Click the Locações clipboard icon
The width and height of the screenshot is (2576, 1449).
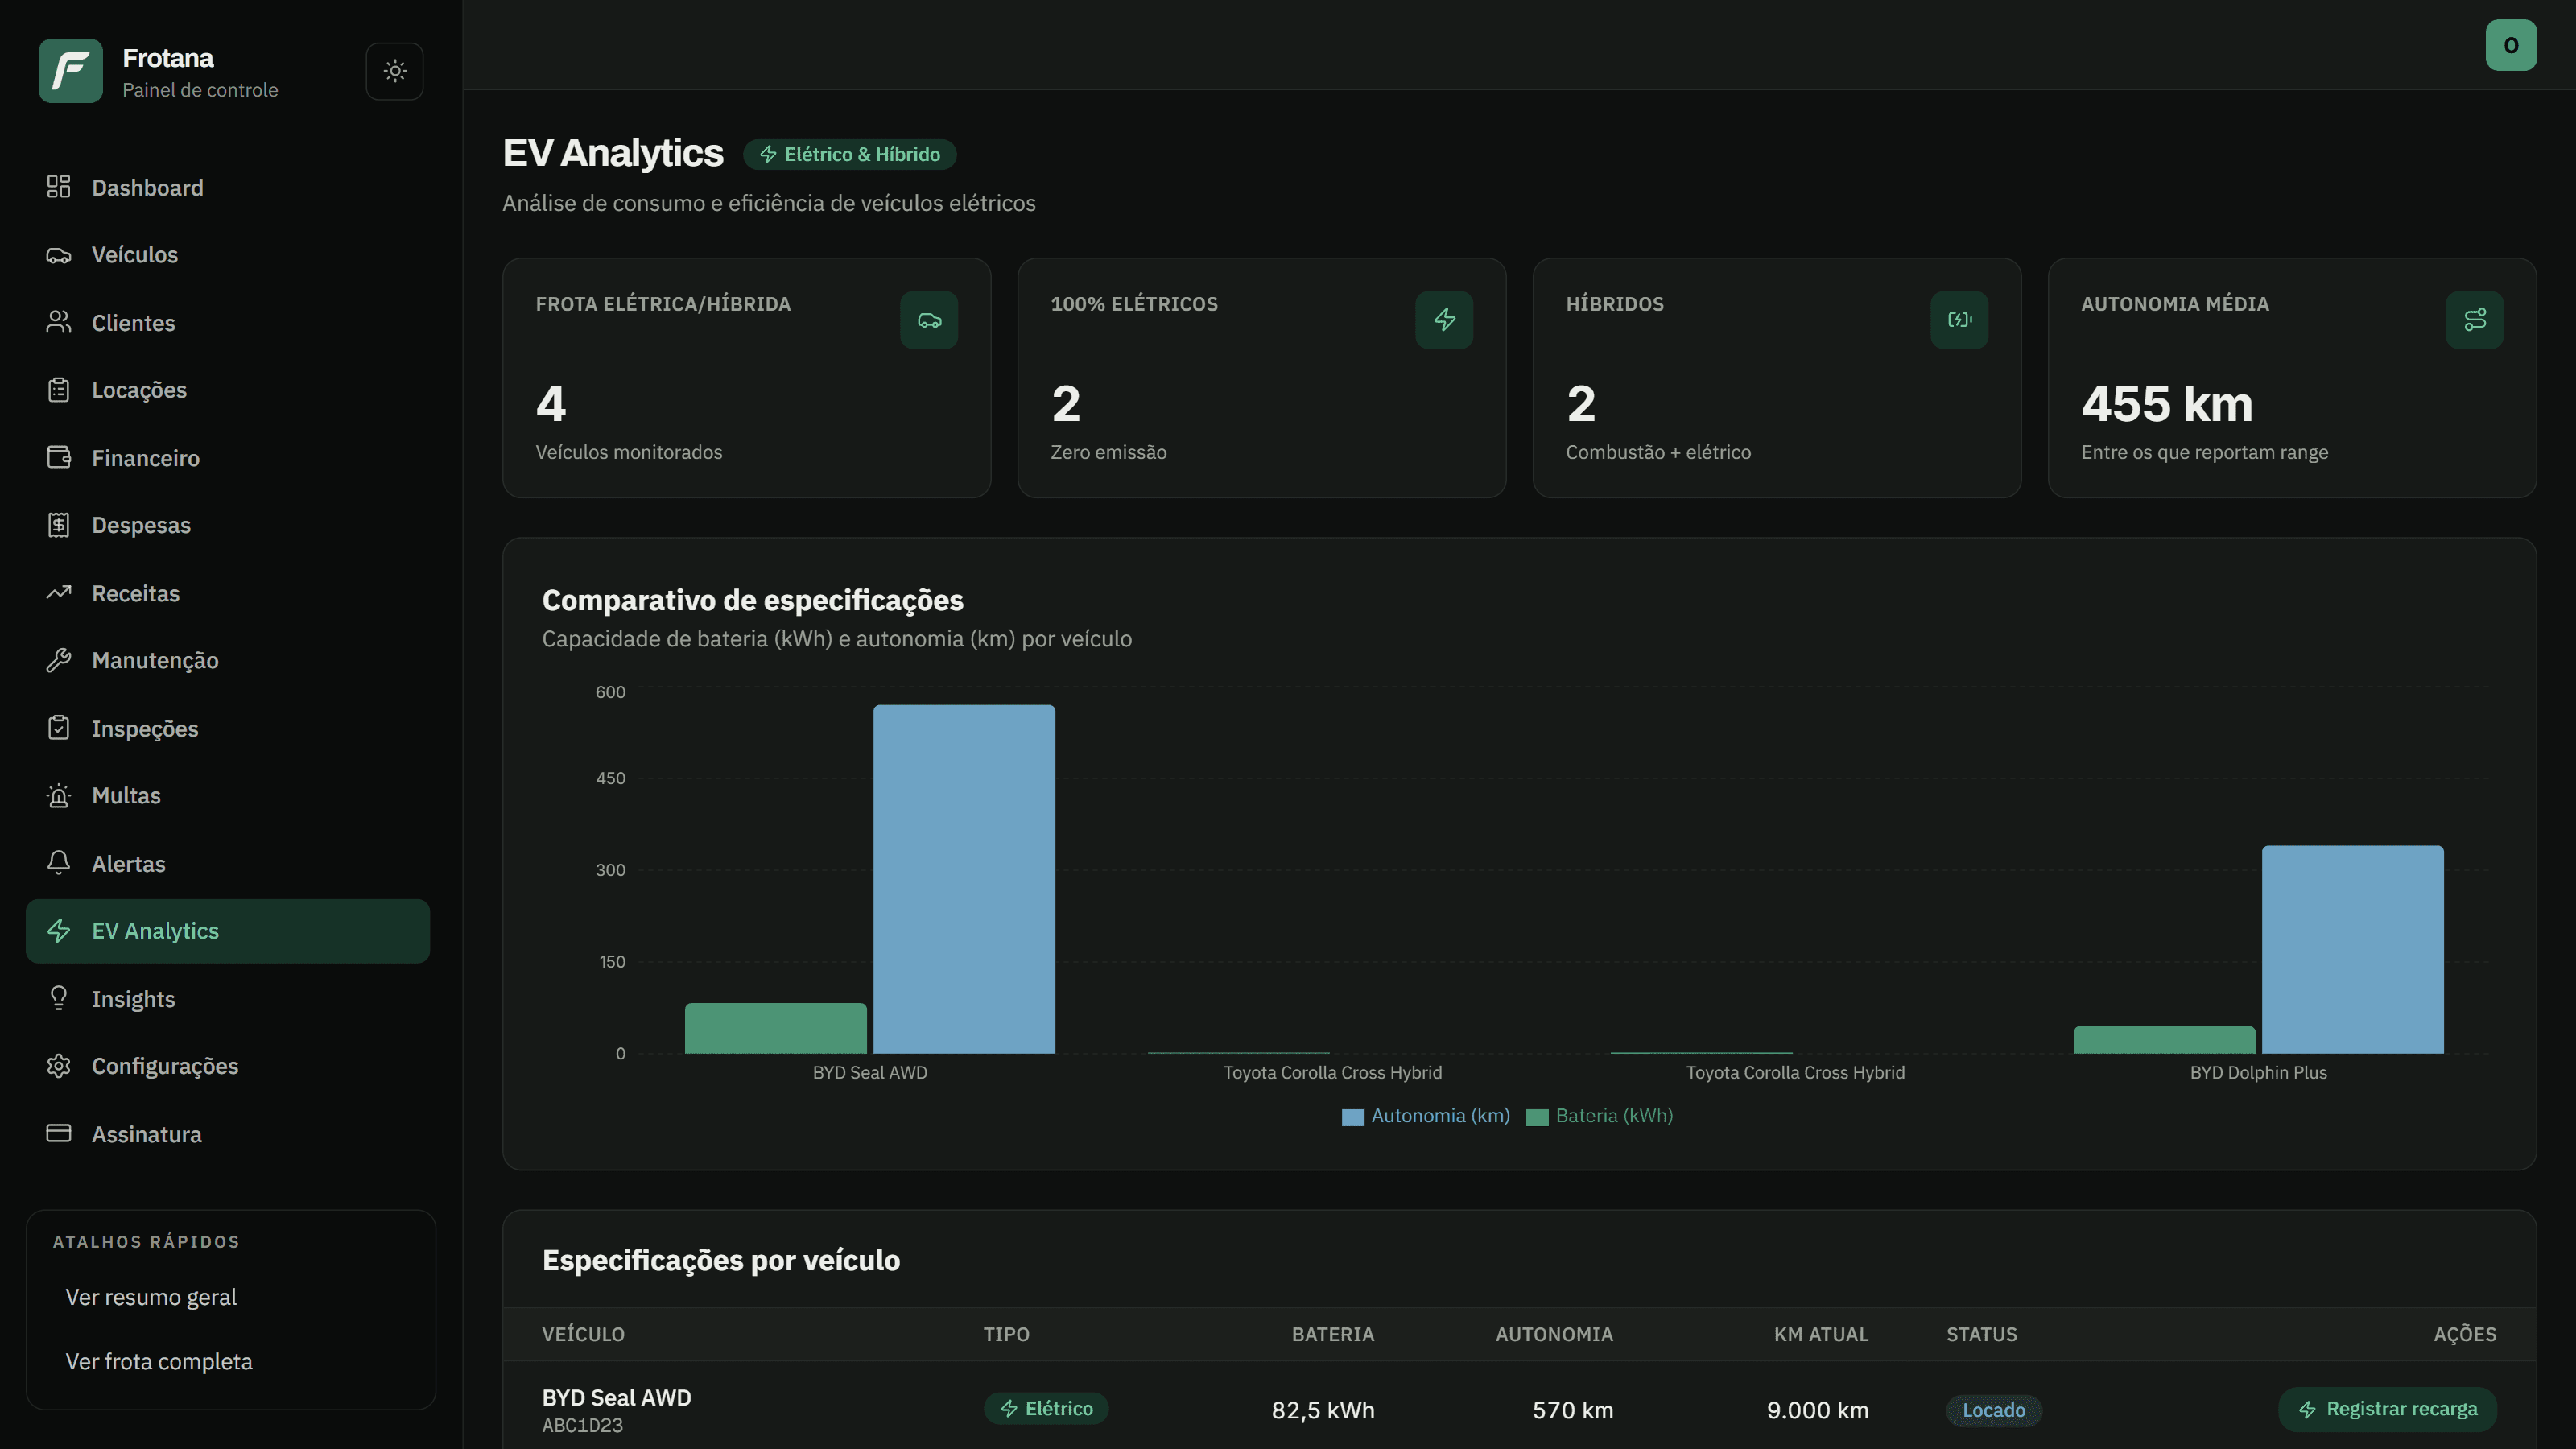coord(59,390)
